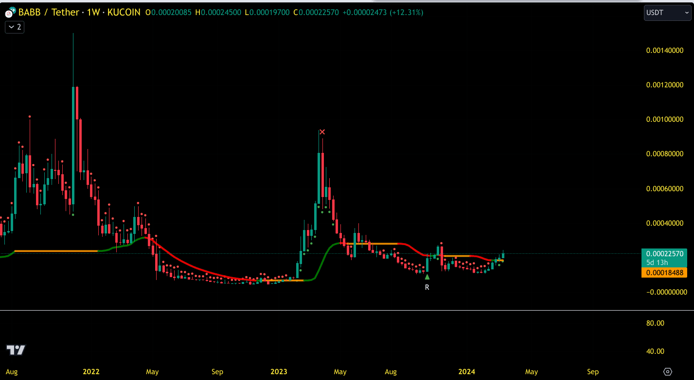Select the red X marker on chart
The height and width of the screenshot is (380, 694).
[322, 132]
